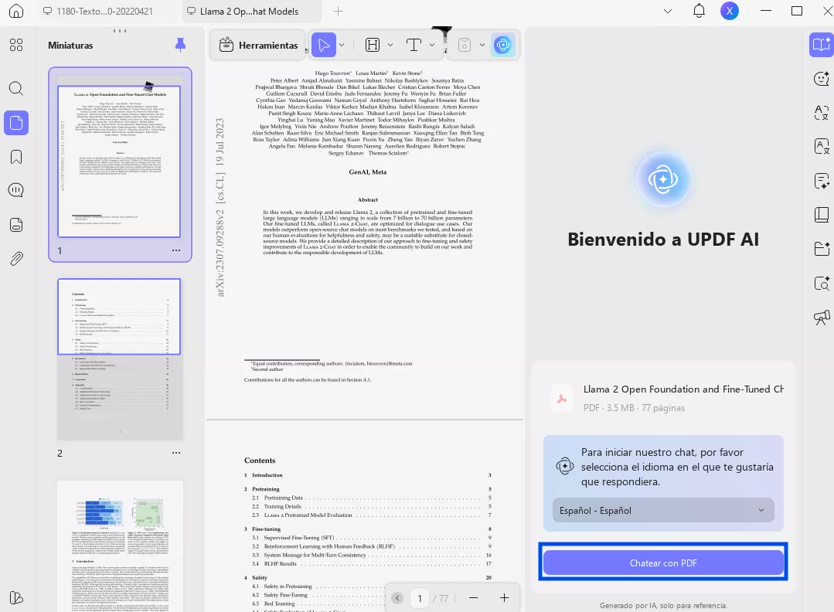Open the options menu for thumbnail 2

(176, 453)
